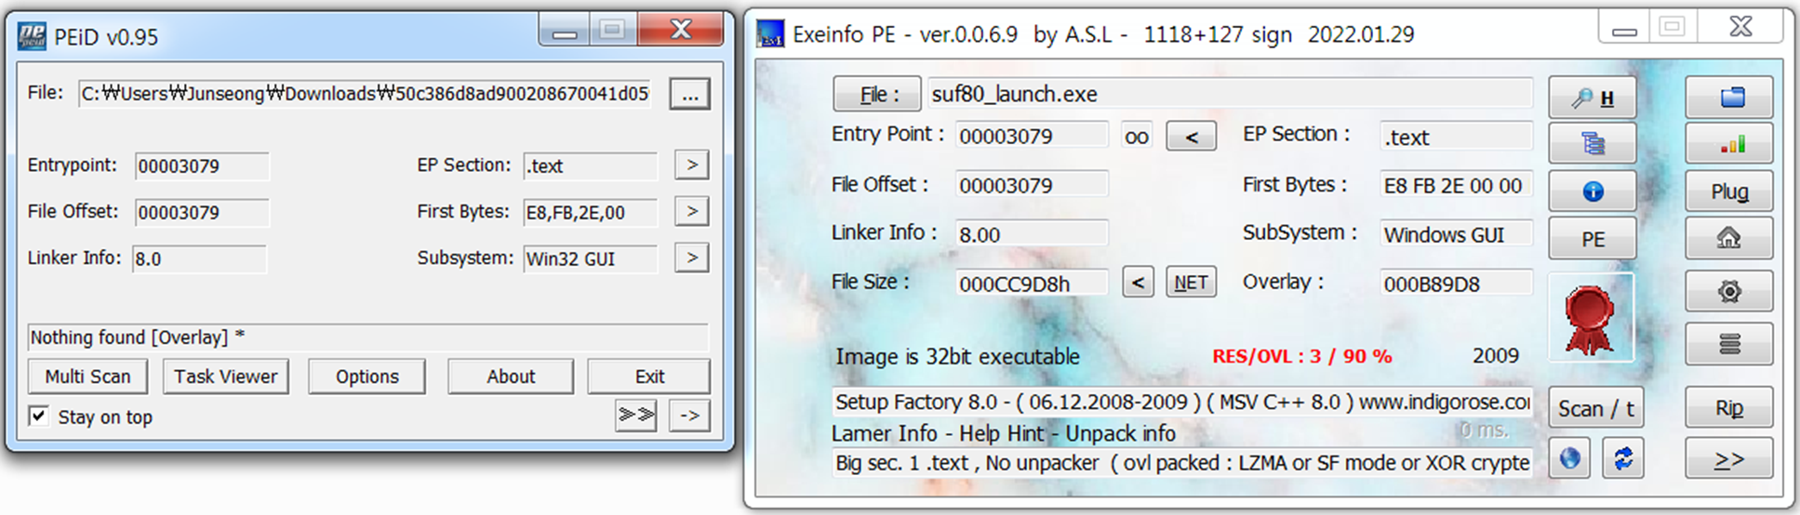
Task: Click the NET button in Exeinfo PE
Action: 1191,283
